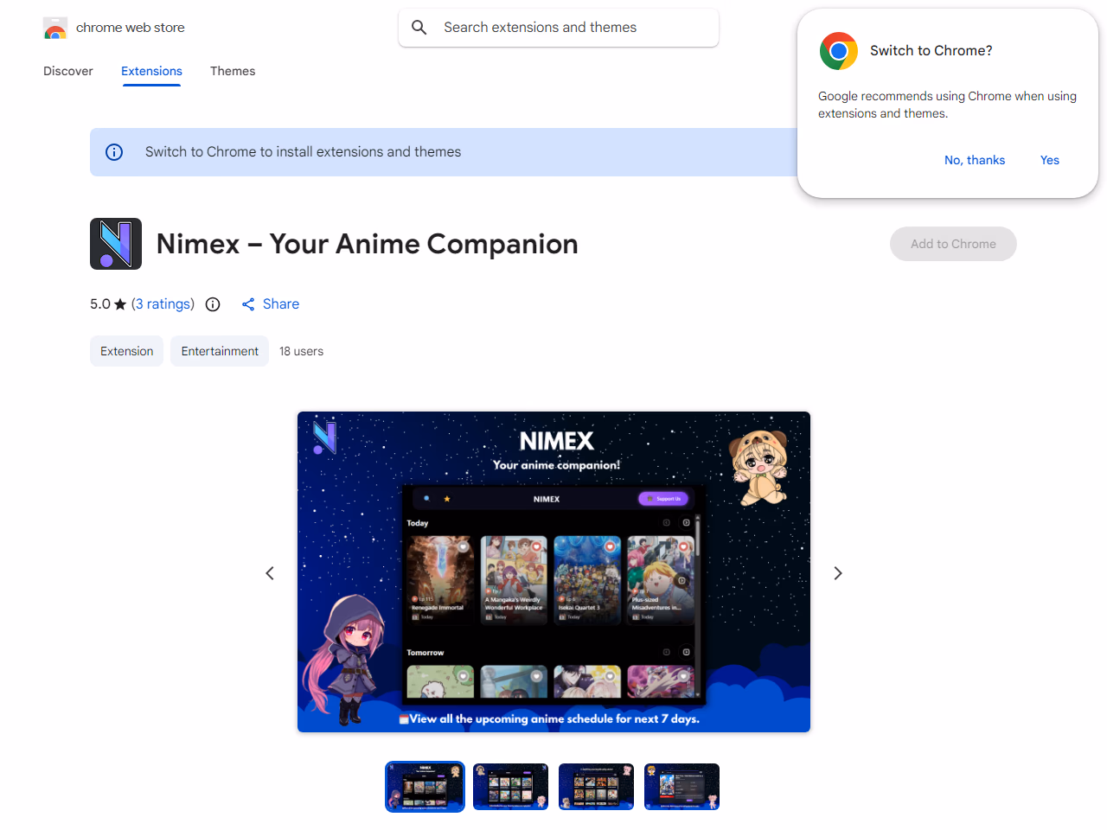The image size is (1107, 830).
Task: Show the previous screenshot with left arrow
Action: [270, 573]
